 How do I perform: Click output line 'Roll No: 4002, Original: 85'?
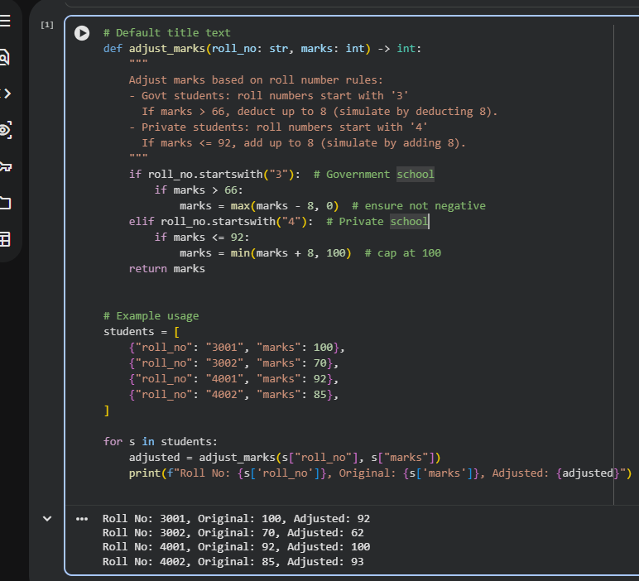pos(233,562)
